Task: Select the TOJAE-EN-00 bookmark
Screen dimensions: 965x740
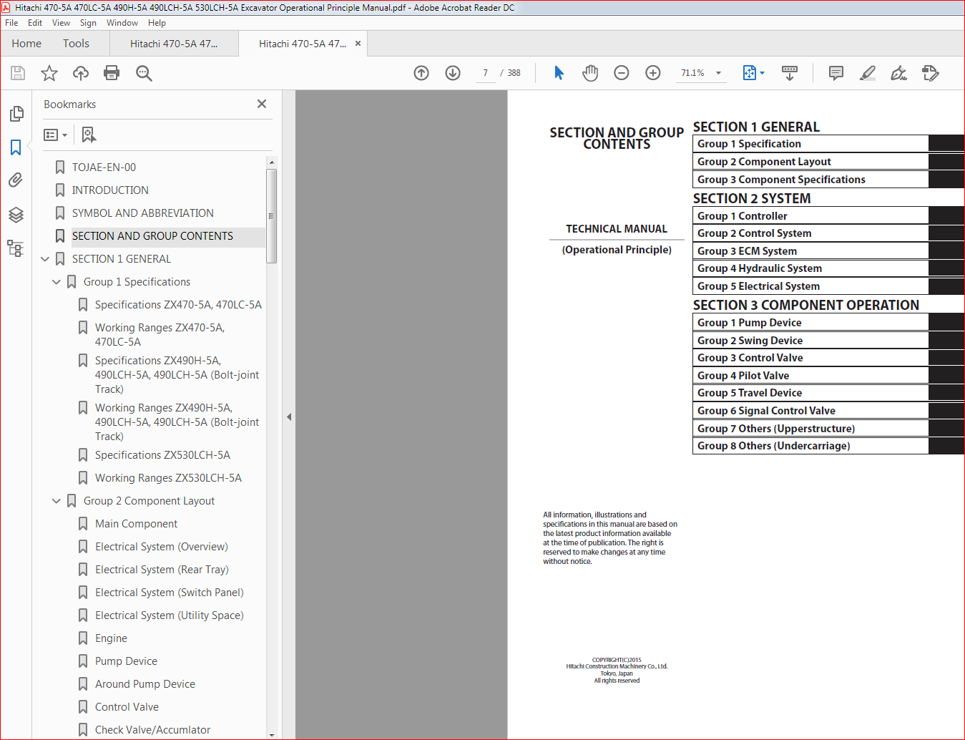Action: (104, 167)
